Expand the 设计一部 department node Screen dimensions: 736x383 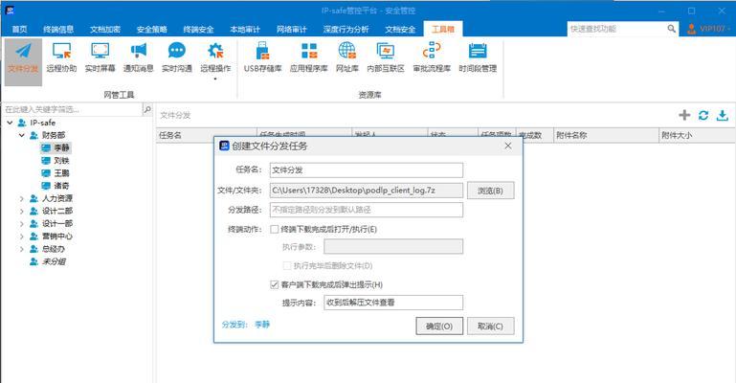pos(22,224)
